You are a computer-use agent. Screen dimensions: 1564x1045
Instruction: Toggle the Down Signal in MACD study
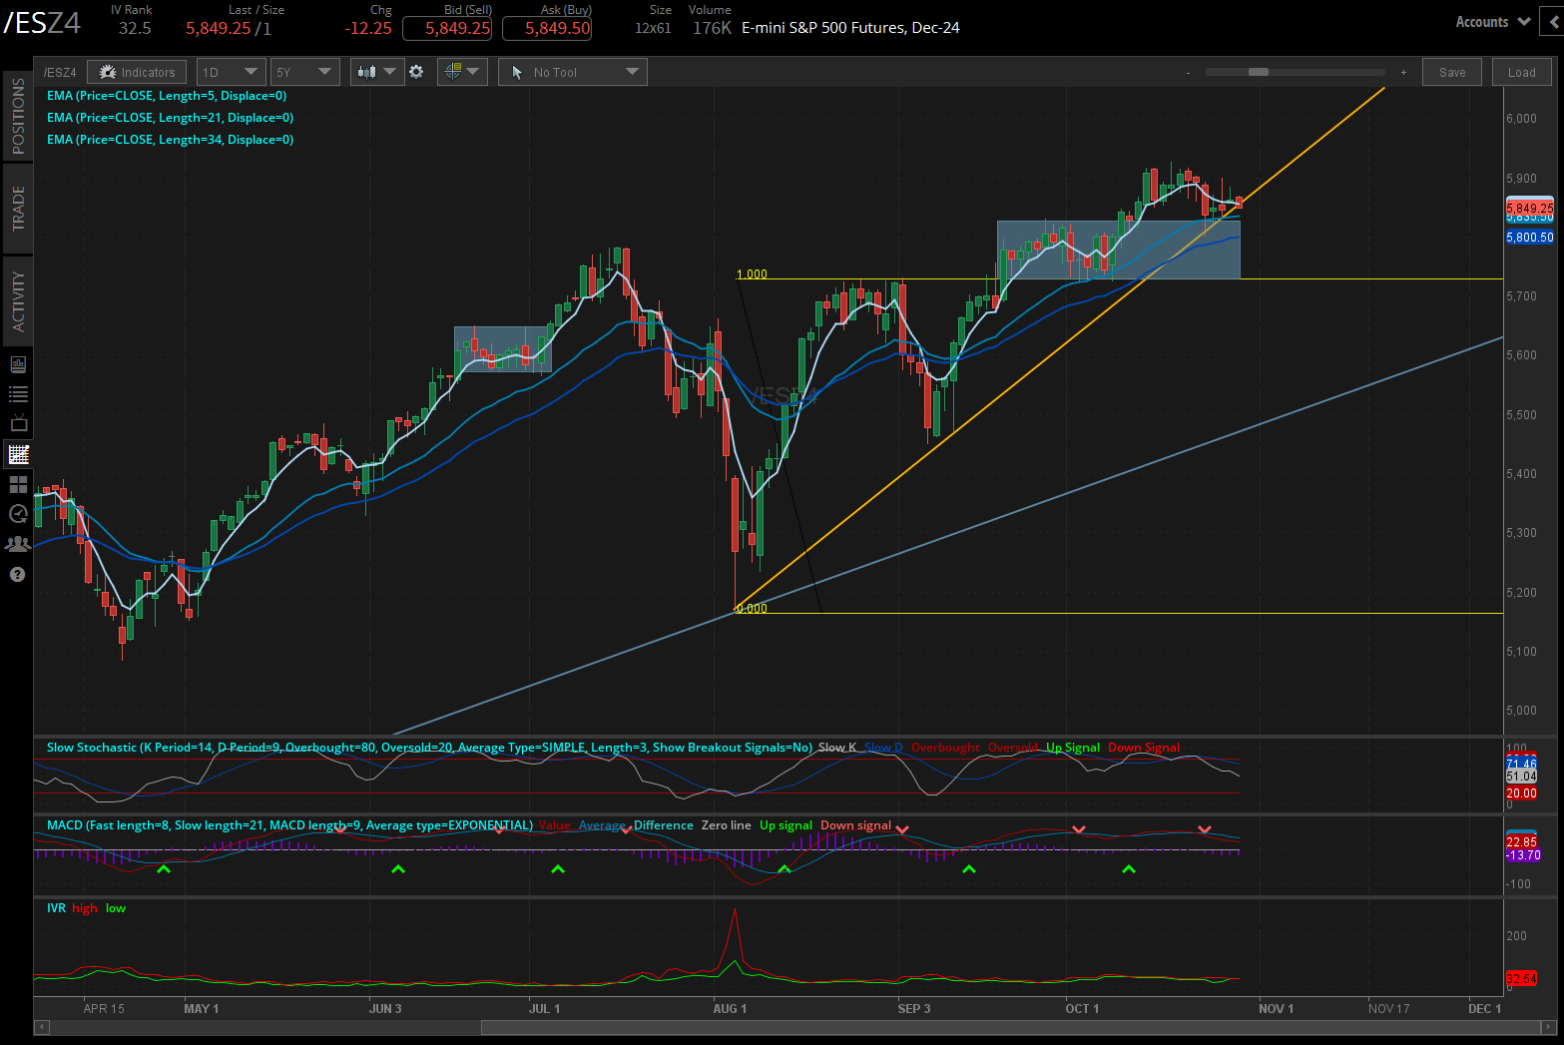coord(856,825)
